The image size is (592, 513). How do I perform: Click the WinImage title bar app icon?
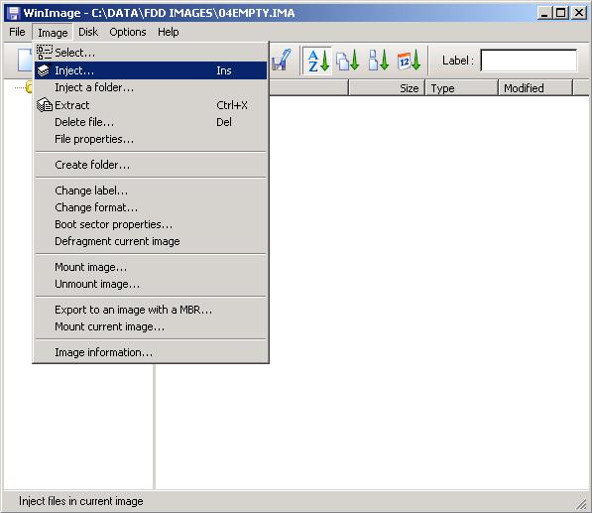(14, 13)
